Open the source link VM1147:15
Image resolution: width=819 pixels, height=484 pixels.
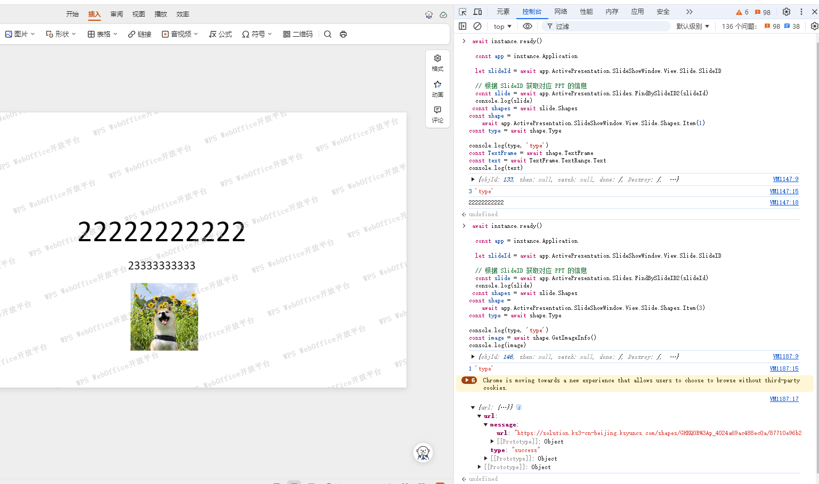[784, 191]
